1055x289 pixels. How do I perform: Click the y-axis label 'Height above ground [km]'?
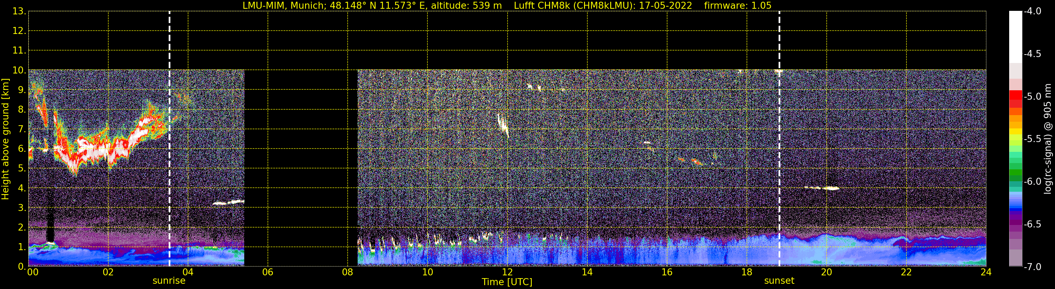pos(5,139)
